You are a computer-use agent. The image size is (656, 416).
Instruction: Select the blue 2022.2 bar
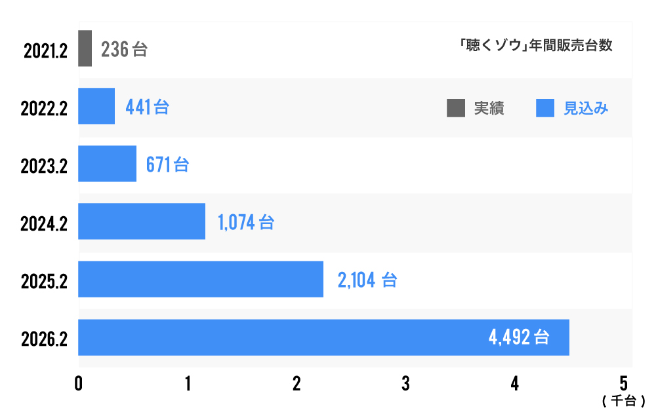[x=96, y=106]
